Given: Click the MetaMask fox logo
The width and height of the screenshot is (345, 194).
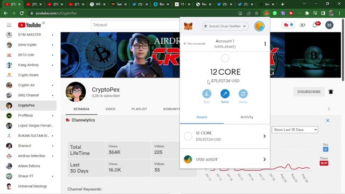Looking at the screenshot, I should coord(188,26).
